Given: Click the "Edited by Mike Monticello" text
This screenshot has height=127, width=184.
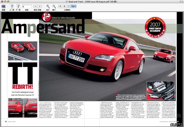Looking at the screenshot, I should tap(63, 18).
